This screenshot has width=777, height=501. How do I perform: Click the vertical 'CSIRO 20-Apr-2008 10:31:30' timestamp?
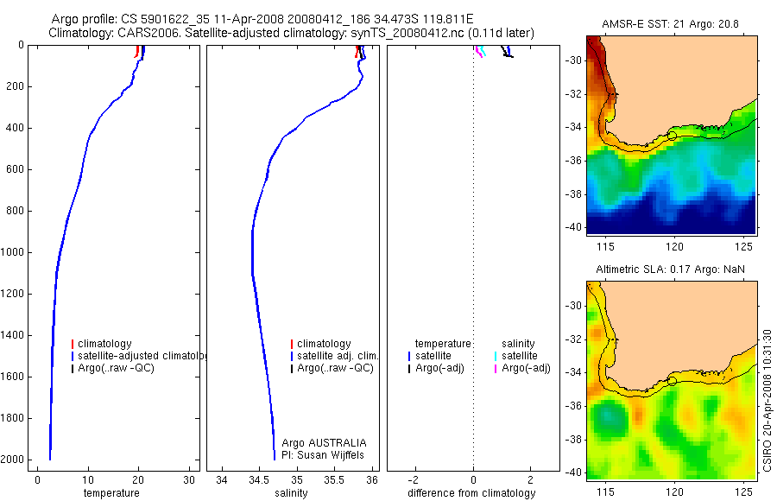coord(768,400)
